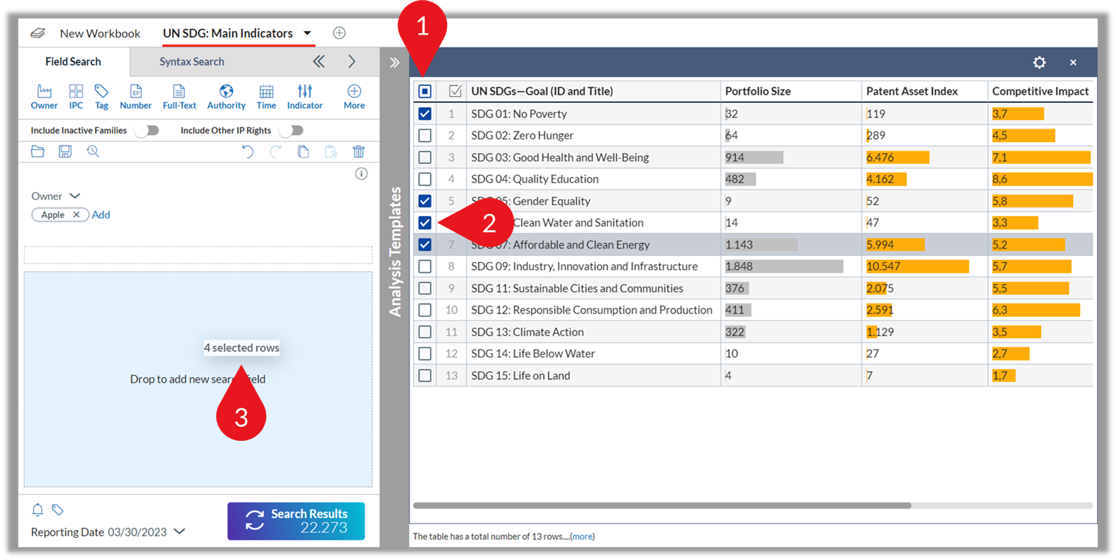The image size is (1116, 560).
Task: Check SDG 09: Industry, Innovation and Infrastructure row
Action: [x=425, y=266]
